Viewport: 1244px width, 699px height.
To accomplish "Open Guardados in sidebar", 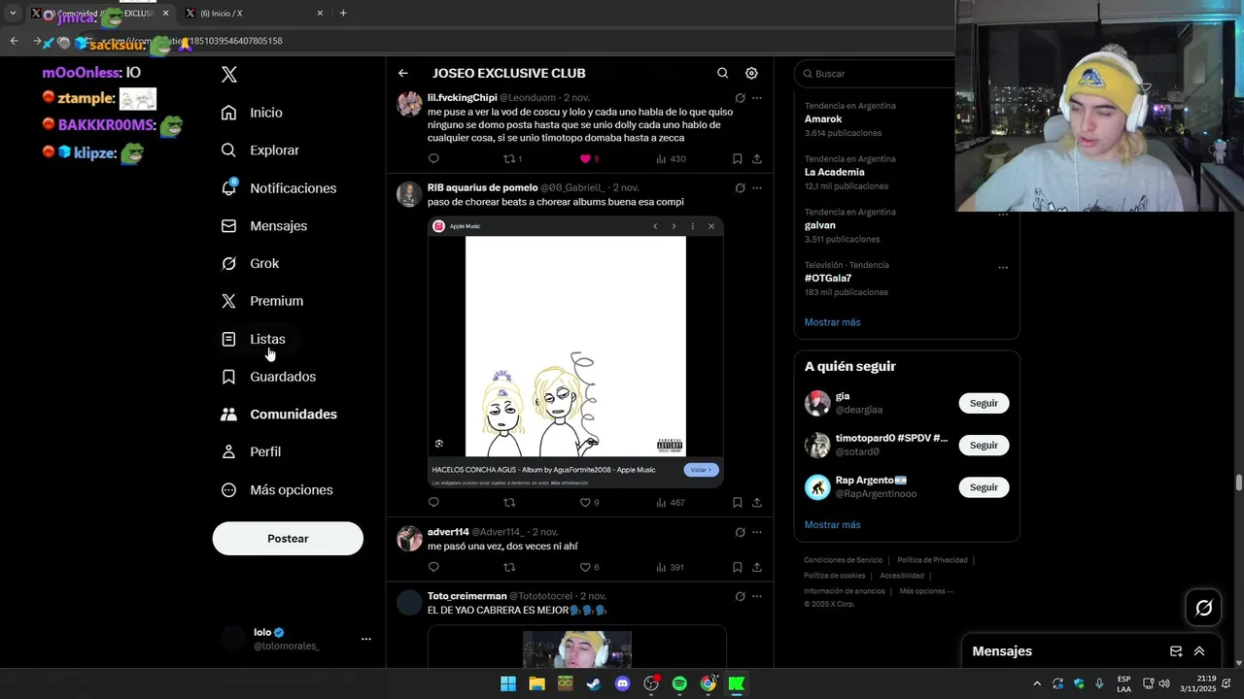I will pos(268,377).
